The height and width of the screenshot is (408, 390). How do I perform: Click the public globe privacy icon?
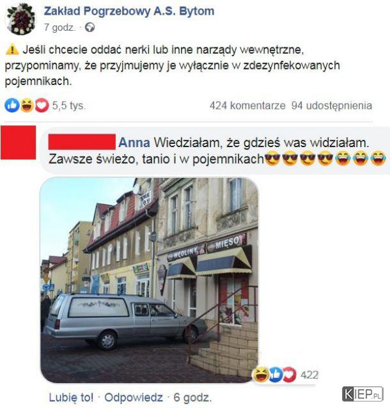point(90,27)
